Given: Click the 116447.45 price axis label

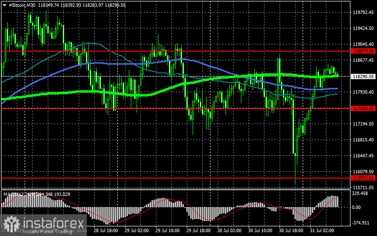Looking at the screenshot, I should pos(363,156).
